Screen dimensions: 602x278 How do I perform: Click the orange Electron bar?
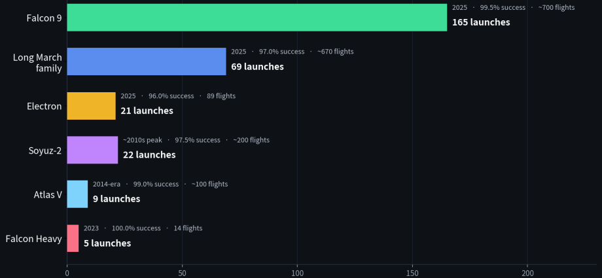(x=92, y=106)
